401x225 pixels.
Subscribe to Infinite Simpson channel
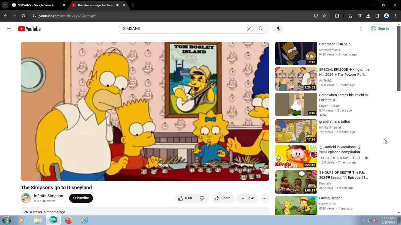pyautogui.click(x=81, y=198)
